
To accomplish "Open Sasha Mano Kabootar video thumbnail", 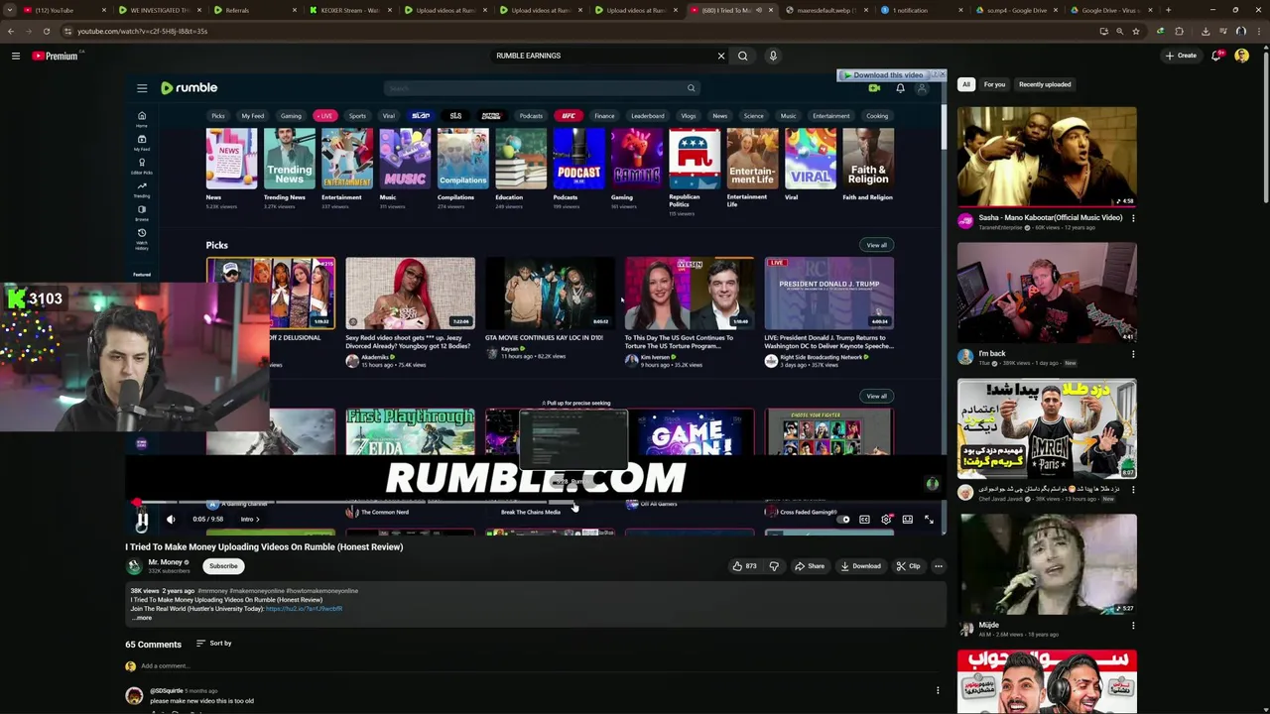I will [x=1047, y=157].
